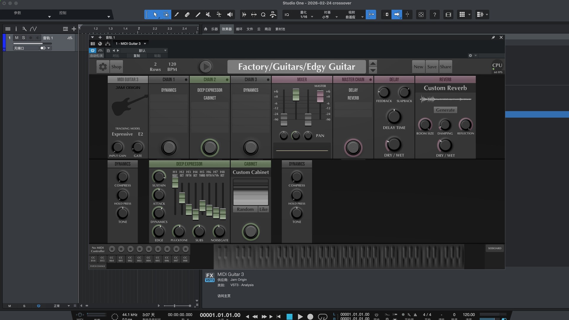The width and height of the screenshot is (569, 320).
Task: Click the Range selection tool
Action: coord(166,15)
